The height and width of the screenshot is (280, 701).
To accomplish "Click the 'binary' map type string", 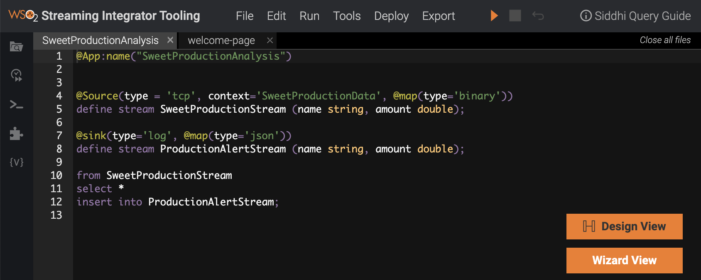I will [x=477, y=96].
